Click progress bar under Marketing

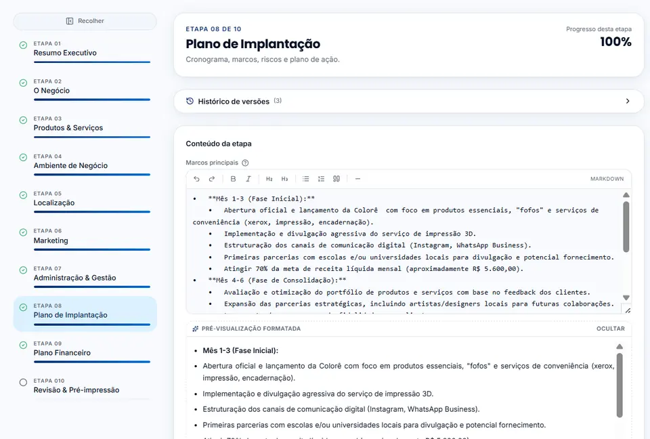[x=92, y=249]
